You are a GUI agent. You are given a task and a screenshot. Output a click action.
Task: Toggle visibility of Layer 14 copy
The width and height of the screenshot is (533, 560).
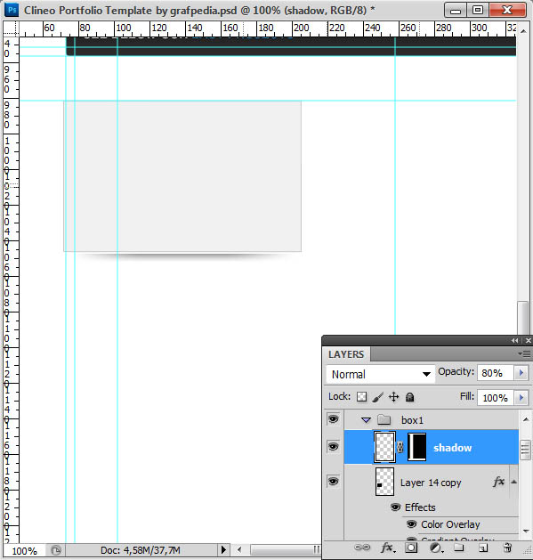click(x=333, y=482)
